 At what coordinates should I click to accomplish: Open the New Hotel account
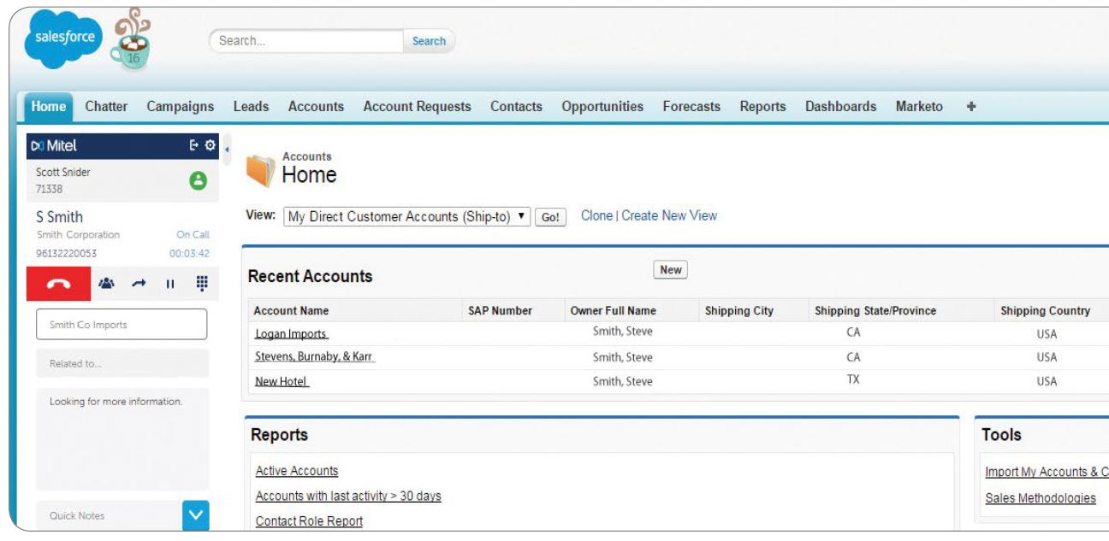coord(282,381)
